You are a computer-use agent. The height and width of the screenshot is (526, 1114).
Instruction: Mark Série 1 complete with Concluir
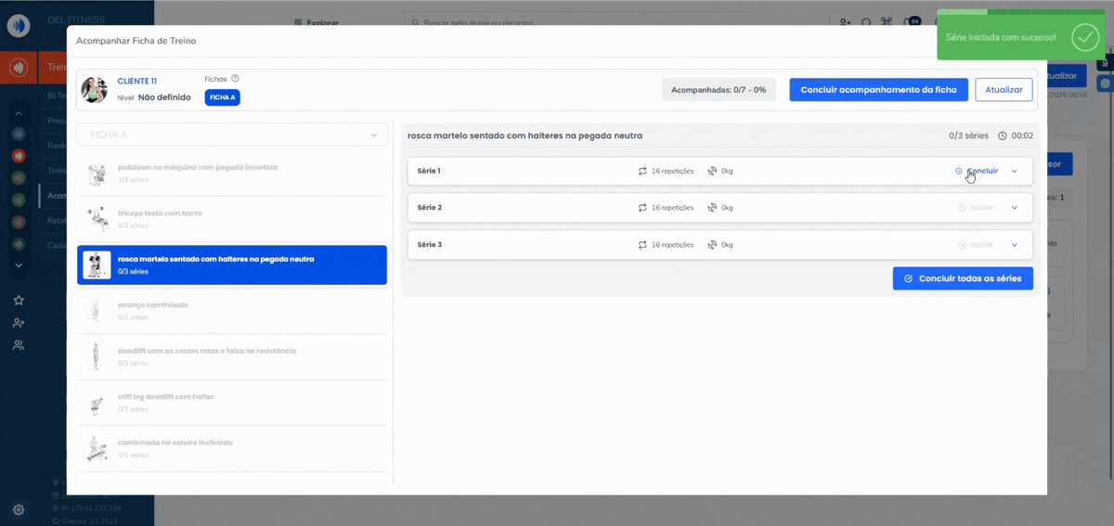click(x=978, y=171)
